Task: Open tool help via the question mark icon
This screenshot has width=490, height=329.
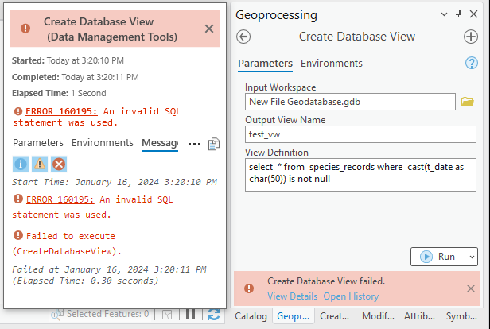Action: click(470, 64)
